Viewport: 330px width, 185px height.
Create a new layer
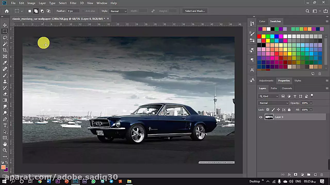pyautogui.click(x=315, y=175)
